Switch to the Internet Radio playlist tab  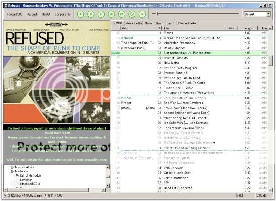(187, 23)
